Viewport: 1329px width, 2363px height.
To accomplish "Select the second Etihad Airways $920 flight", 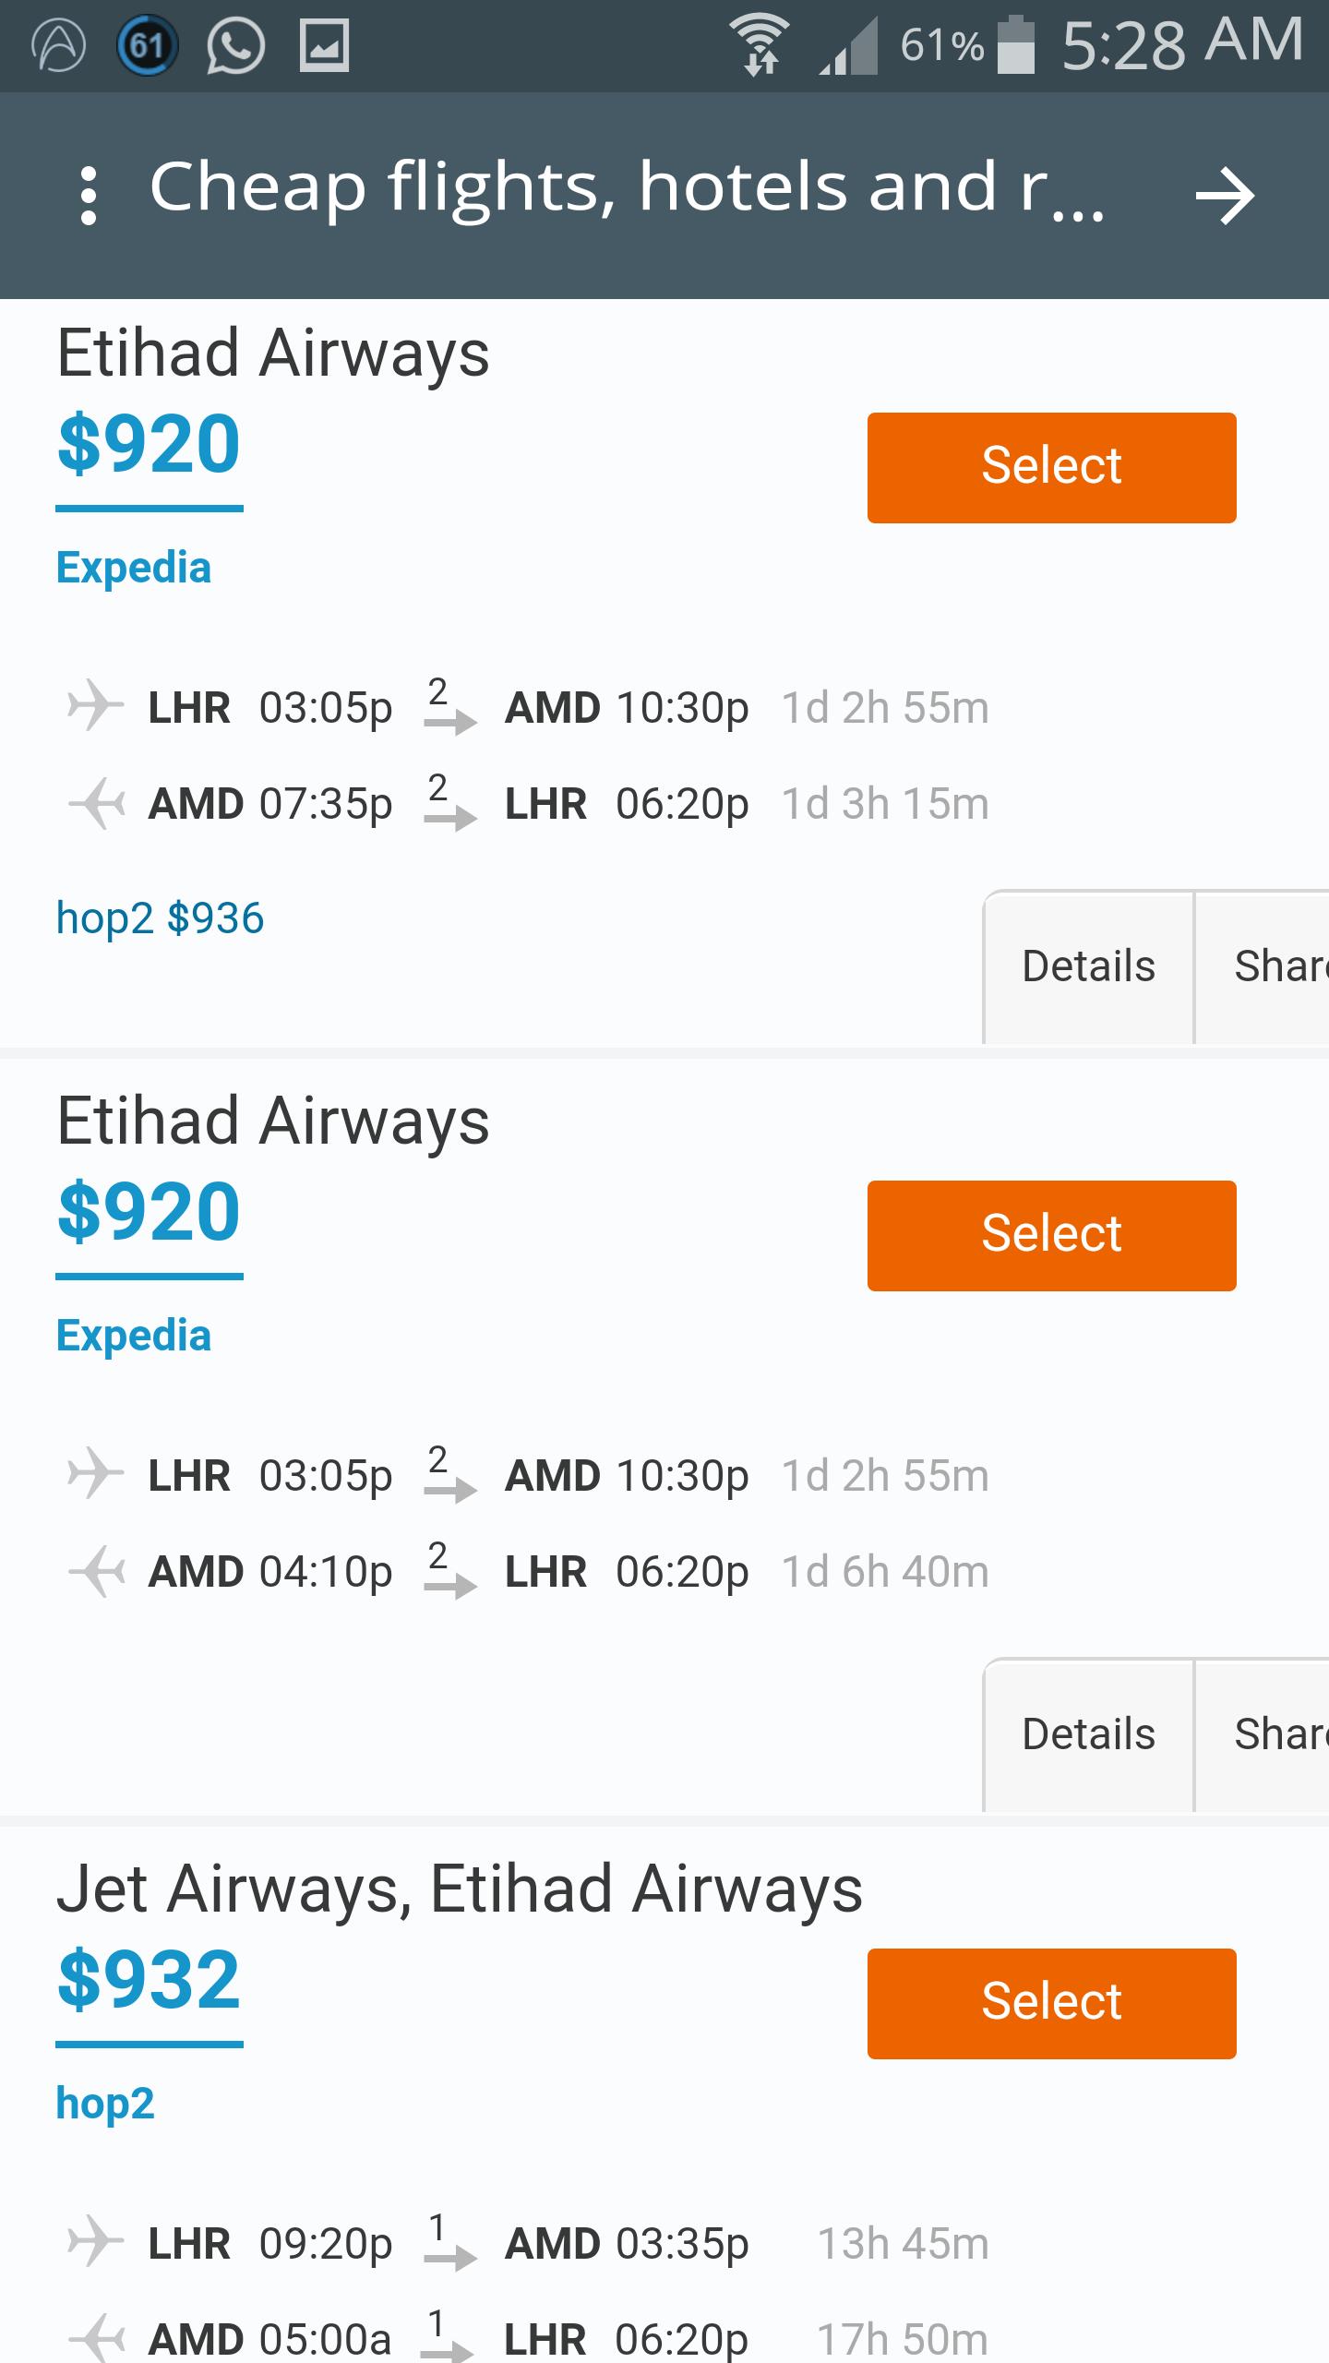I will tap(1051, 1235).
